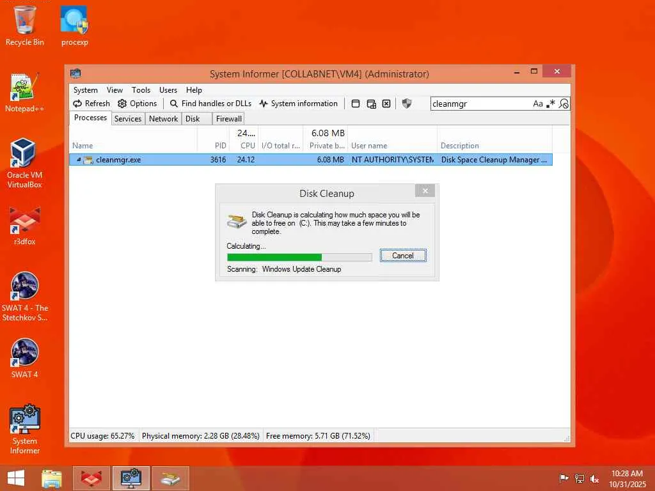Click the find window toolbar icon
655x491 pixels.
356,104
